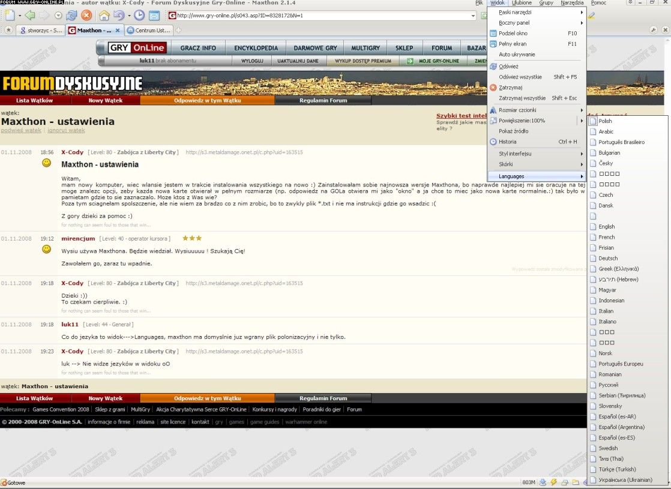Expand the Styl interfejsu submenu
The width and height of the screenshot is (671, 489).
pos(537,154)
